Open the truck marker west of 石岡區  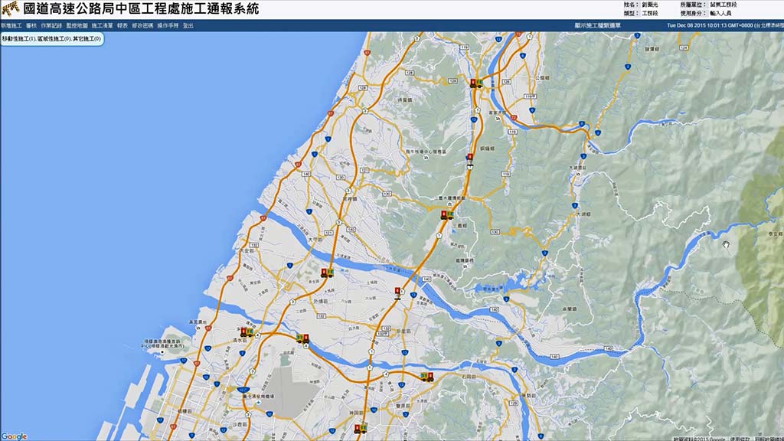click(x=426, y=375)
